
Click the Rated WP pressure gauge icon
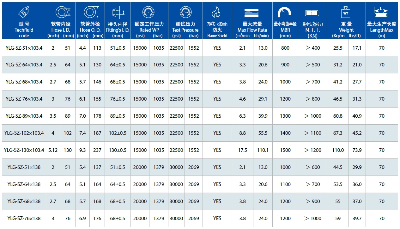149,12
